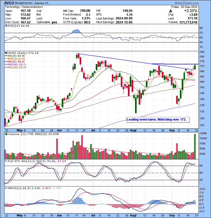This screenshot has width=211, height=218.
Task: Click the MA(200) 136.71 legend entry
Action: [x=16, y=65]
